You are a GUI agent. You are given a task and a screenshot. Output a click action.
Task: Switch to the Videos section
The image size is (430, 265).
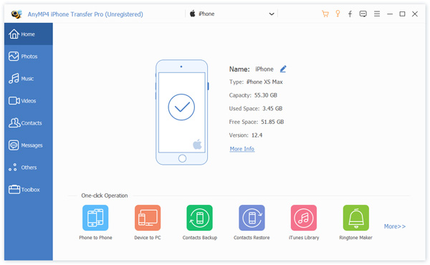(x=29, y=101)
